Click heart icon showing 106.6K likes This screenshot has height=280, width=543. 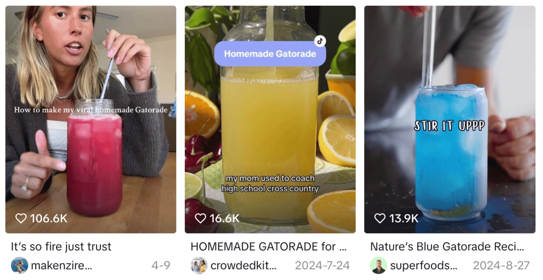coord(21,218)
